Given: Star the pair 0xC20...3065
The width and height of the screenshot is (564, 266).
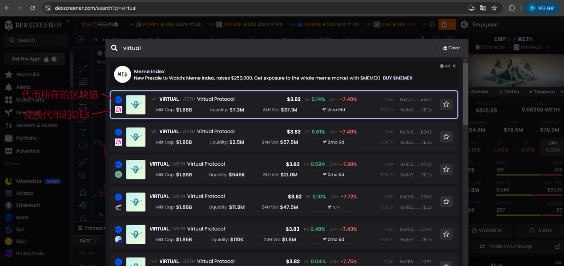Looking at the screenshot, I should 446,202.
